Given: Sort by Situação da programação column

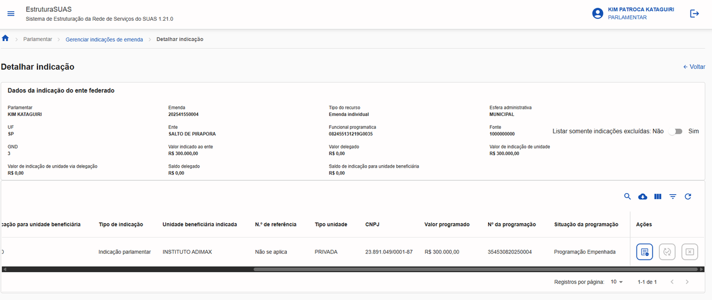Looking at the screenshot, I should [x=586, y=225].
